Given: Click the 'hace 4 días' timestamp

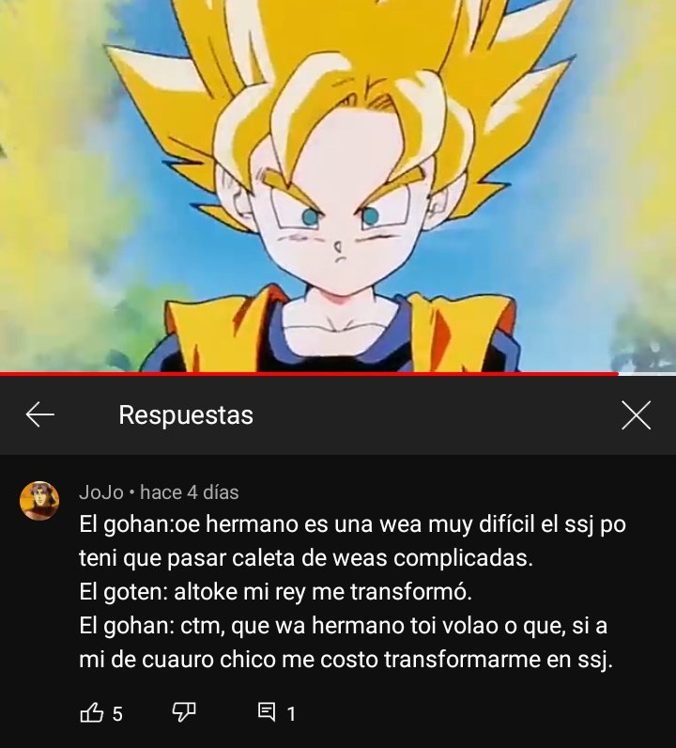Looking at the screenshot, I should click(x=190, y=491).
